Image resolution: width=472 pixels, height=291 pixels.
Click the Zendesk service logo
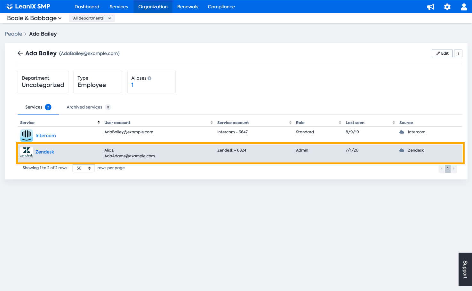point(27,152)
